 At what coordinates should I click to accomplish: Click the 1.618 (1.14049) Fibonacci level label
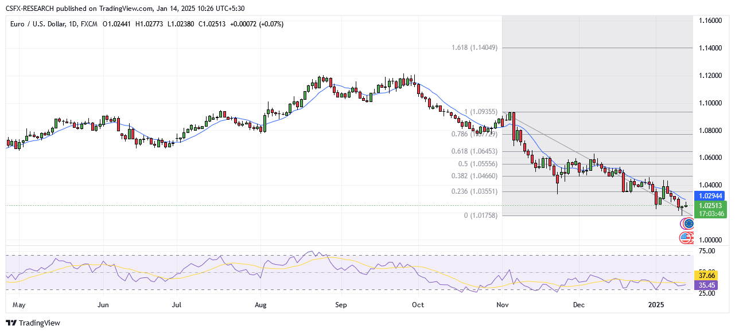tap(474, 48)
